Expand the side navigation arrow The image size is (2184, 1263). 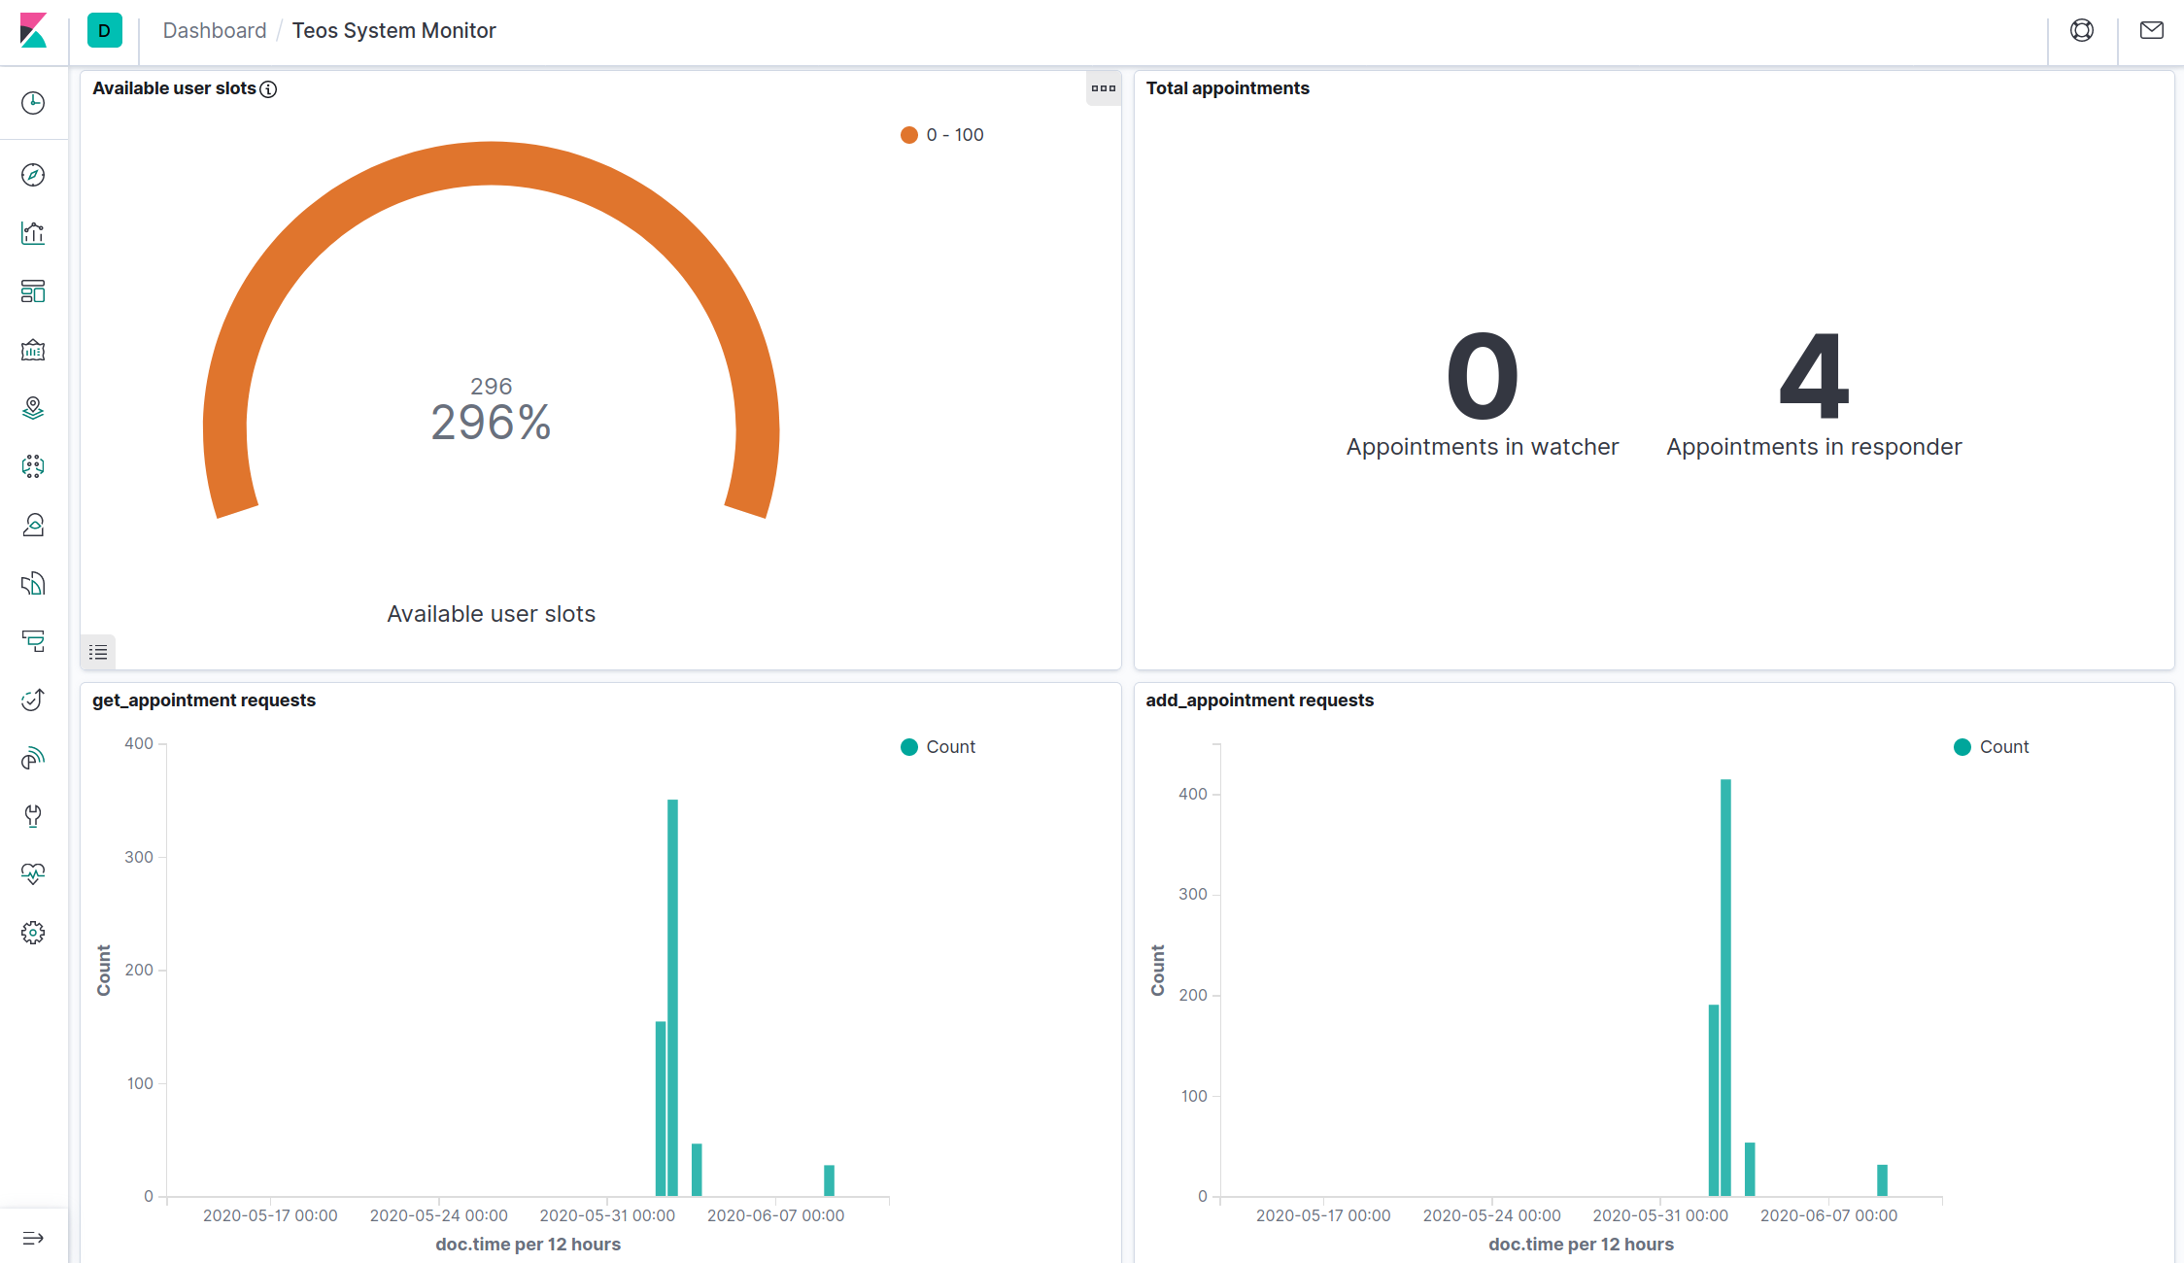(33, 1238)
